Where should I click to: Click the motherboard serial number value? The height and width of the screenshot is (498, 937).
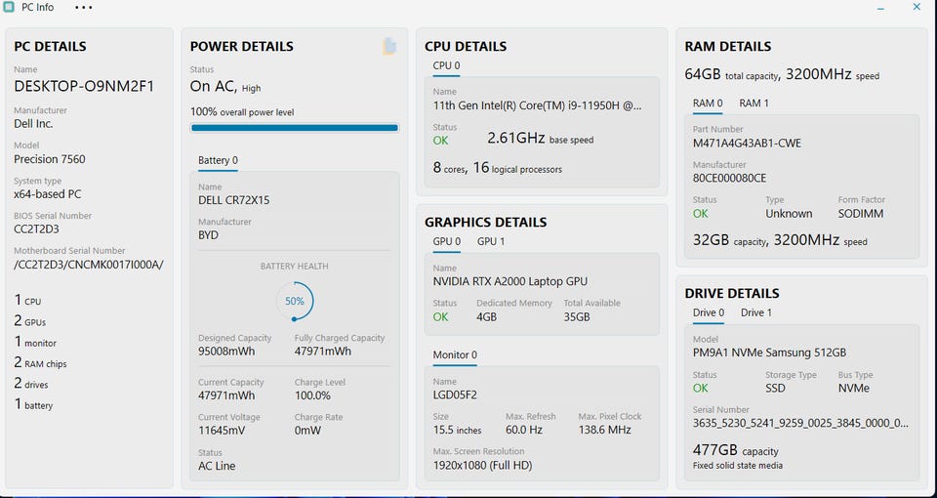[89, 264]
